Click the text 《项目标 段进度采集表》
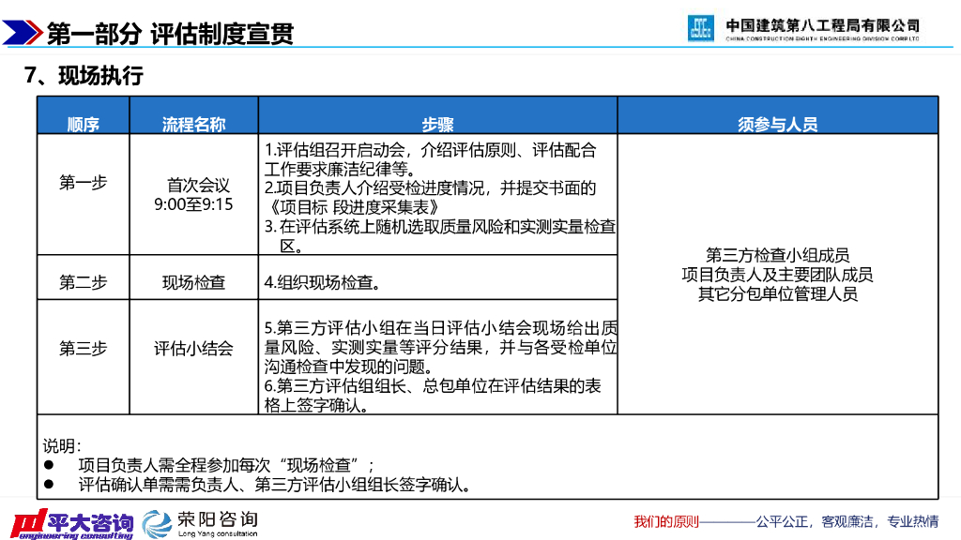This screenshot has height=540, width=961. (353, 207)
